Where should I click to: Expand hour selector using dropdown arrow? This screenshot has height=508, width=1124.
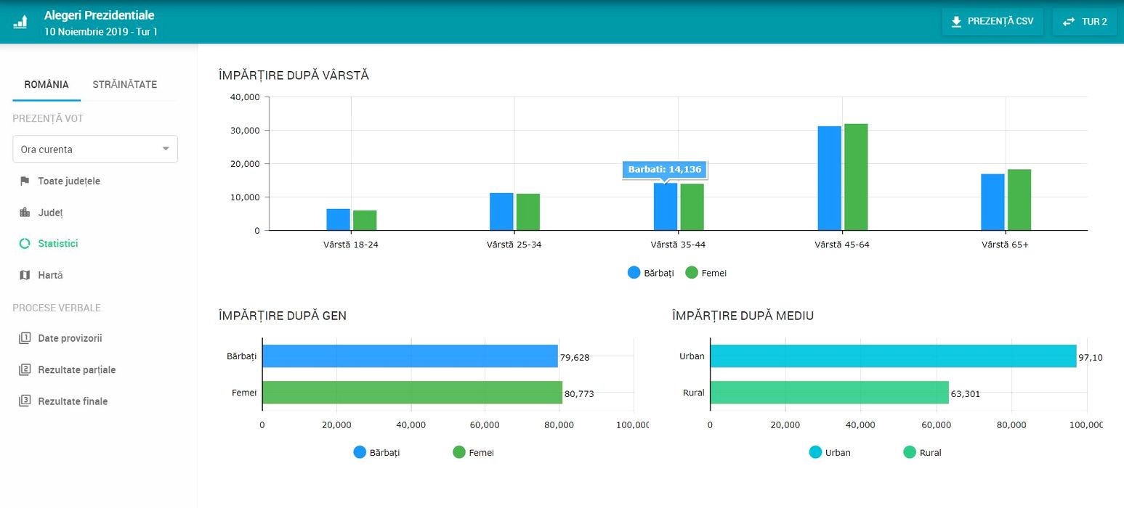[x=166, y=149]
